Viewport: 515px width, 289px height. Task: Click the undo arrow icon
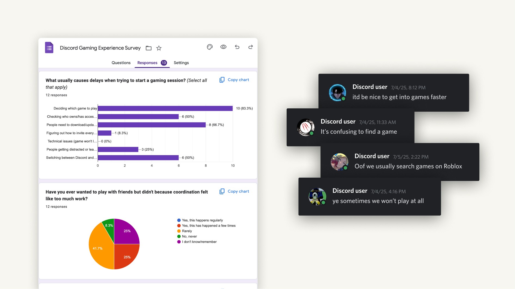click(x=237, y=47)
